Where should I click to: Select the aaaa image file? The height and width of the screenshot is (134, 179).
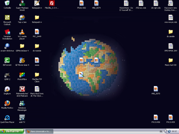[x=37, y=60]
